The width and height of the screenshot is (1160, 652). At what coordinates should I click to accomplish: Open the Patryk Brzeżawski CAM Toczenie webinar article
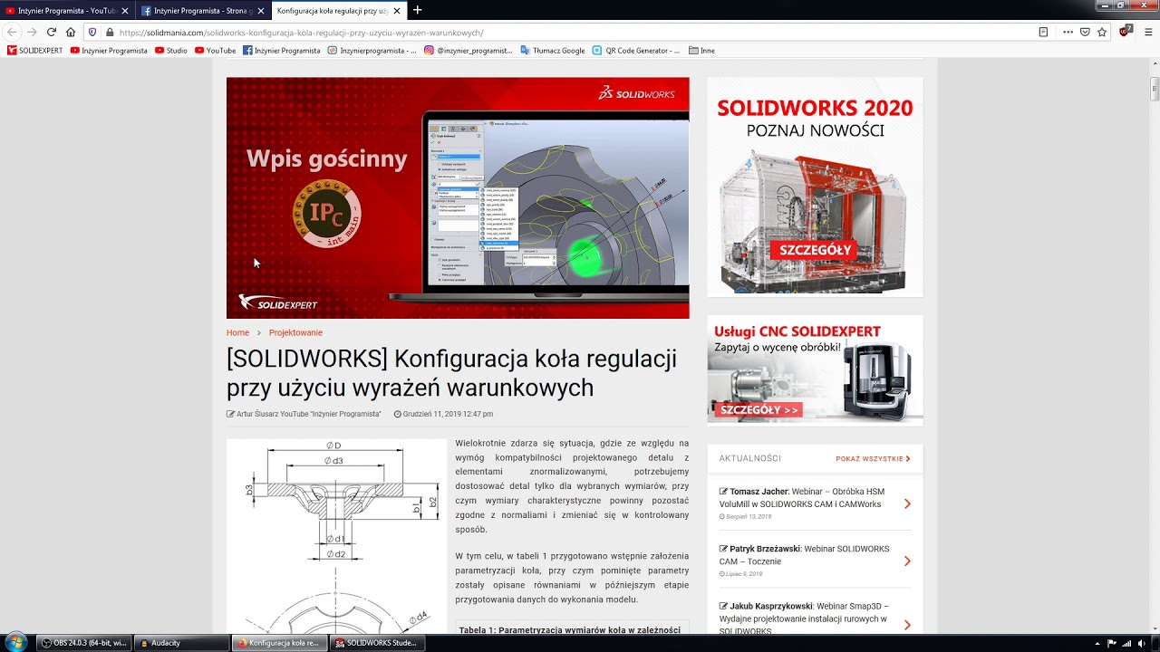coord(804,555)
